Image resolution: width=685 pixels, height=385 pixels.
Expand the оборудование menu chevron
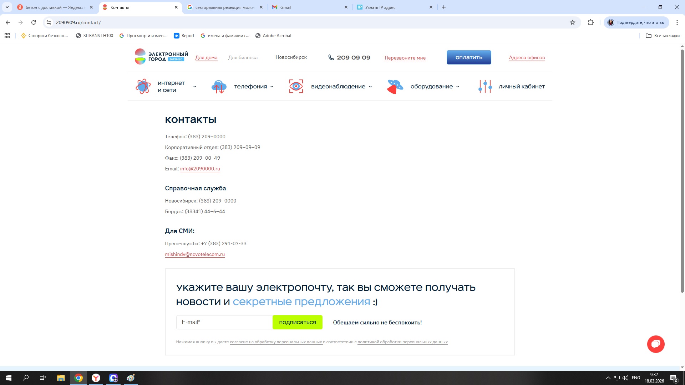pos(458,87)
